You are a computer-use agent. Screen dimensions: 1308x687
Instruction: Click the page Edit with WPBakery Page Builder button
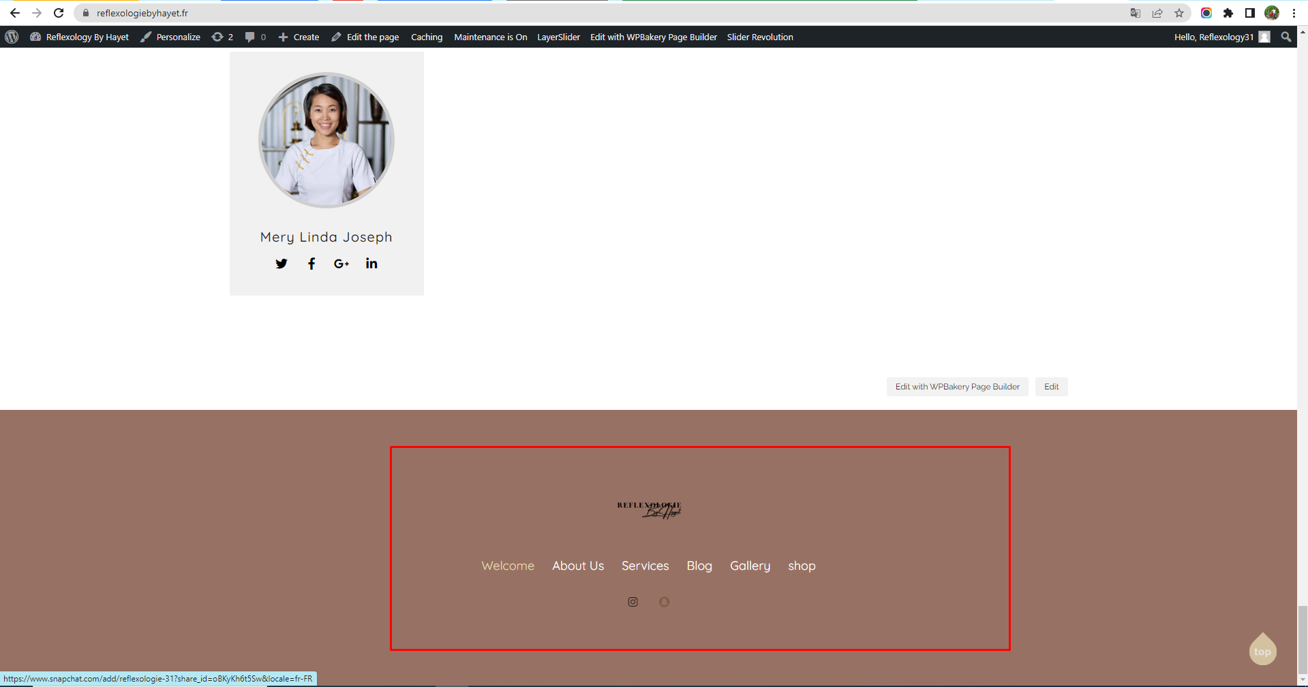tap(958, 387)
